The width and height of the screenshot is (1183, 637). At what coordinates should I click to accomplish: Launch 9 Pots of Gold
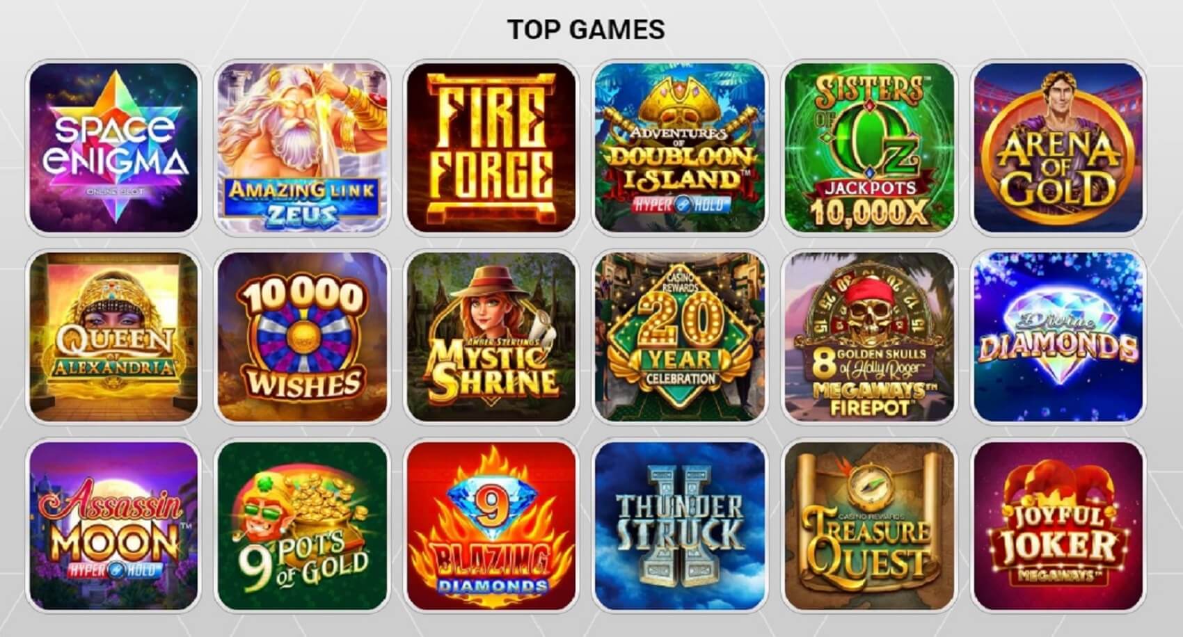(302, 526)
